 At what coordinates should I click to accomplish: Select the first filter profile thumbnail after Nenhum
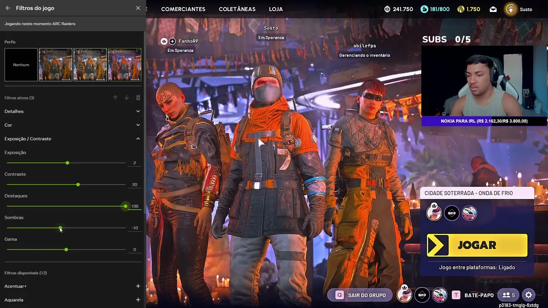pyautogui.click(x=56, y=65)
